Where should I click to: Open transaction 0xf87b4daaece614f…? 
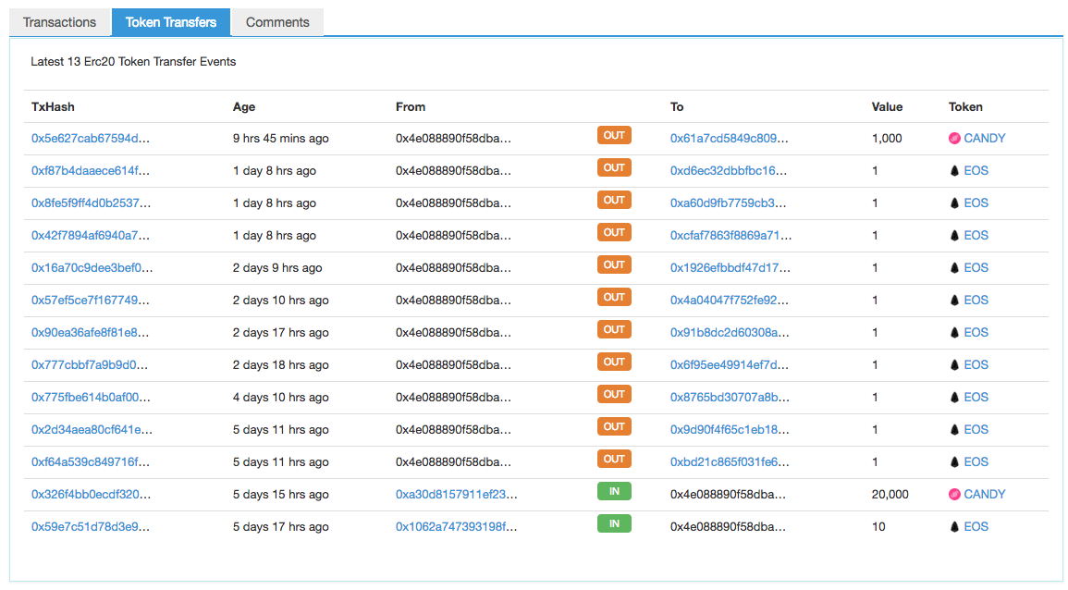[x=91, y=170]
